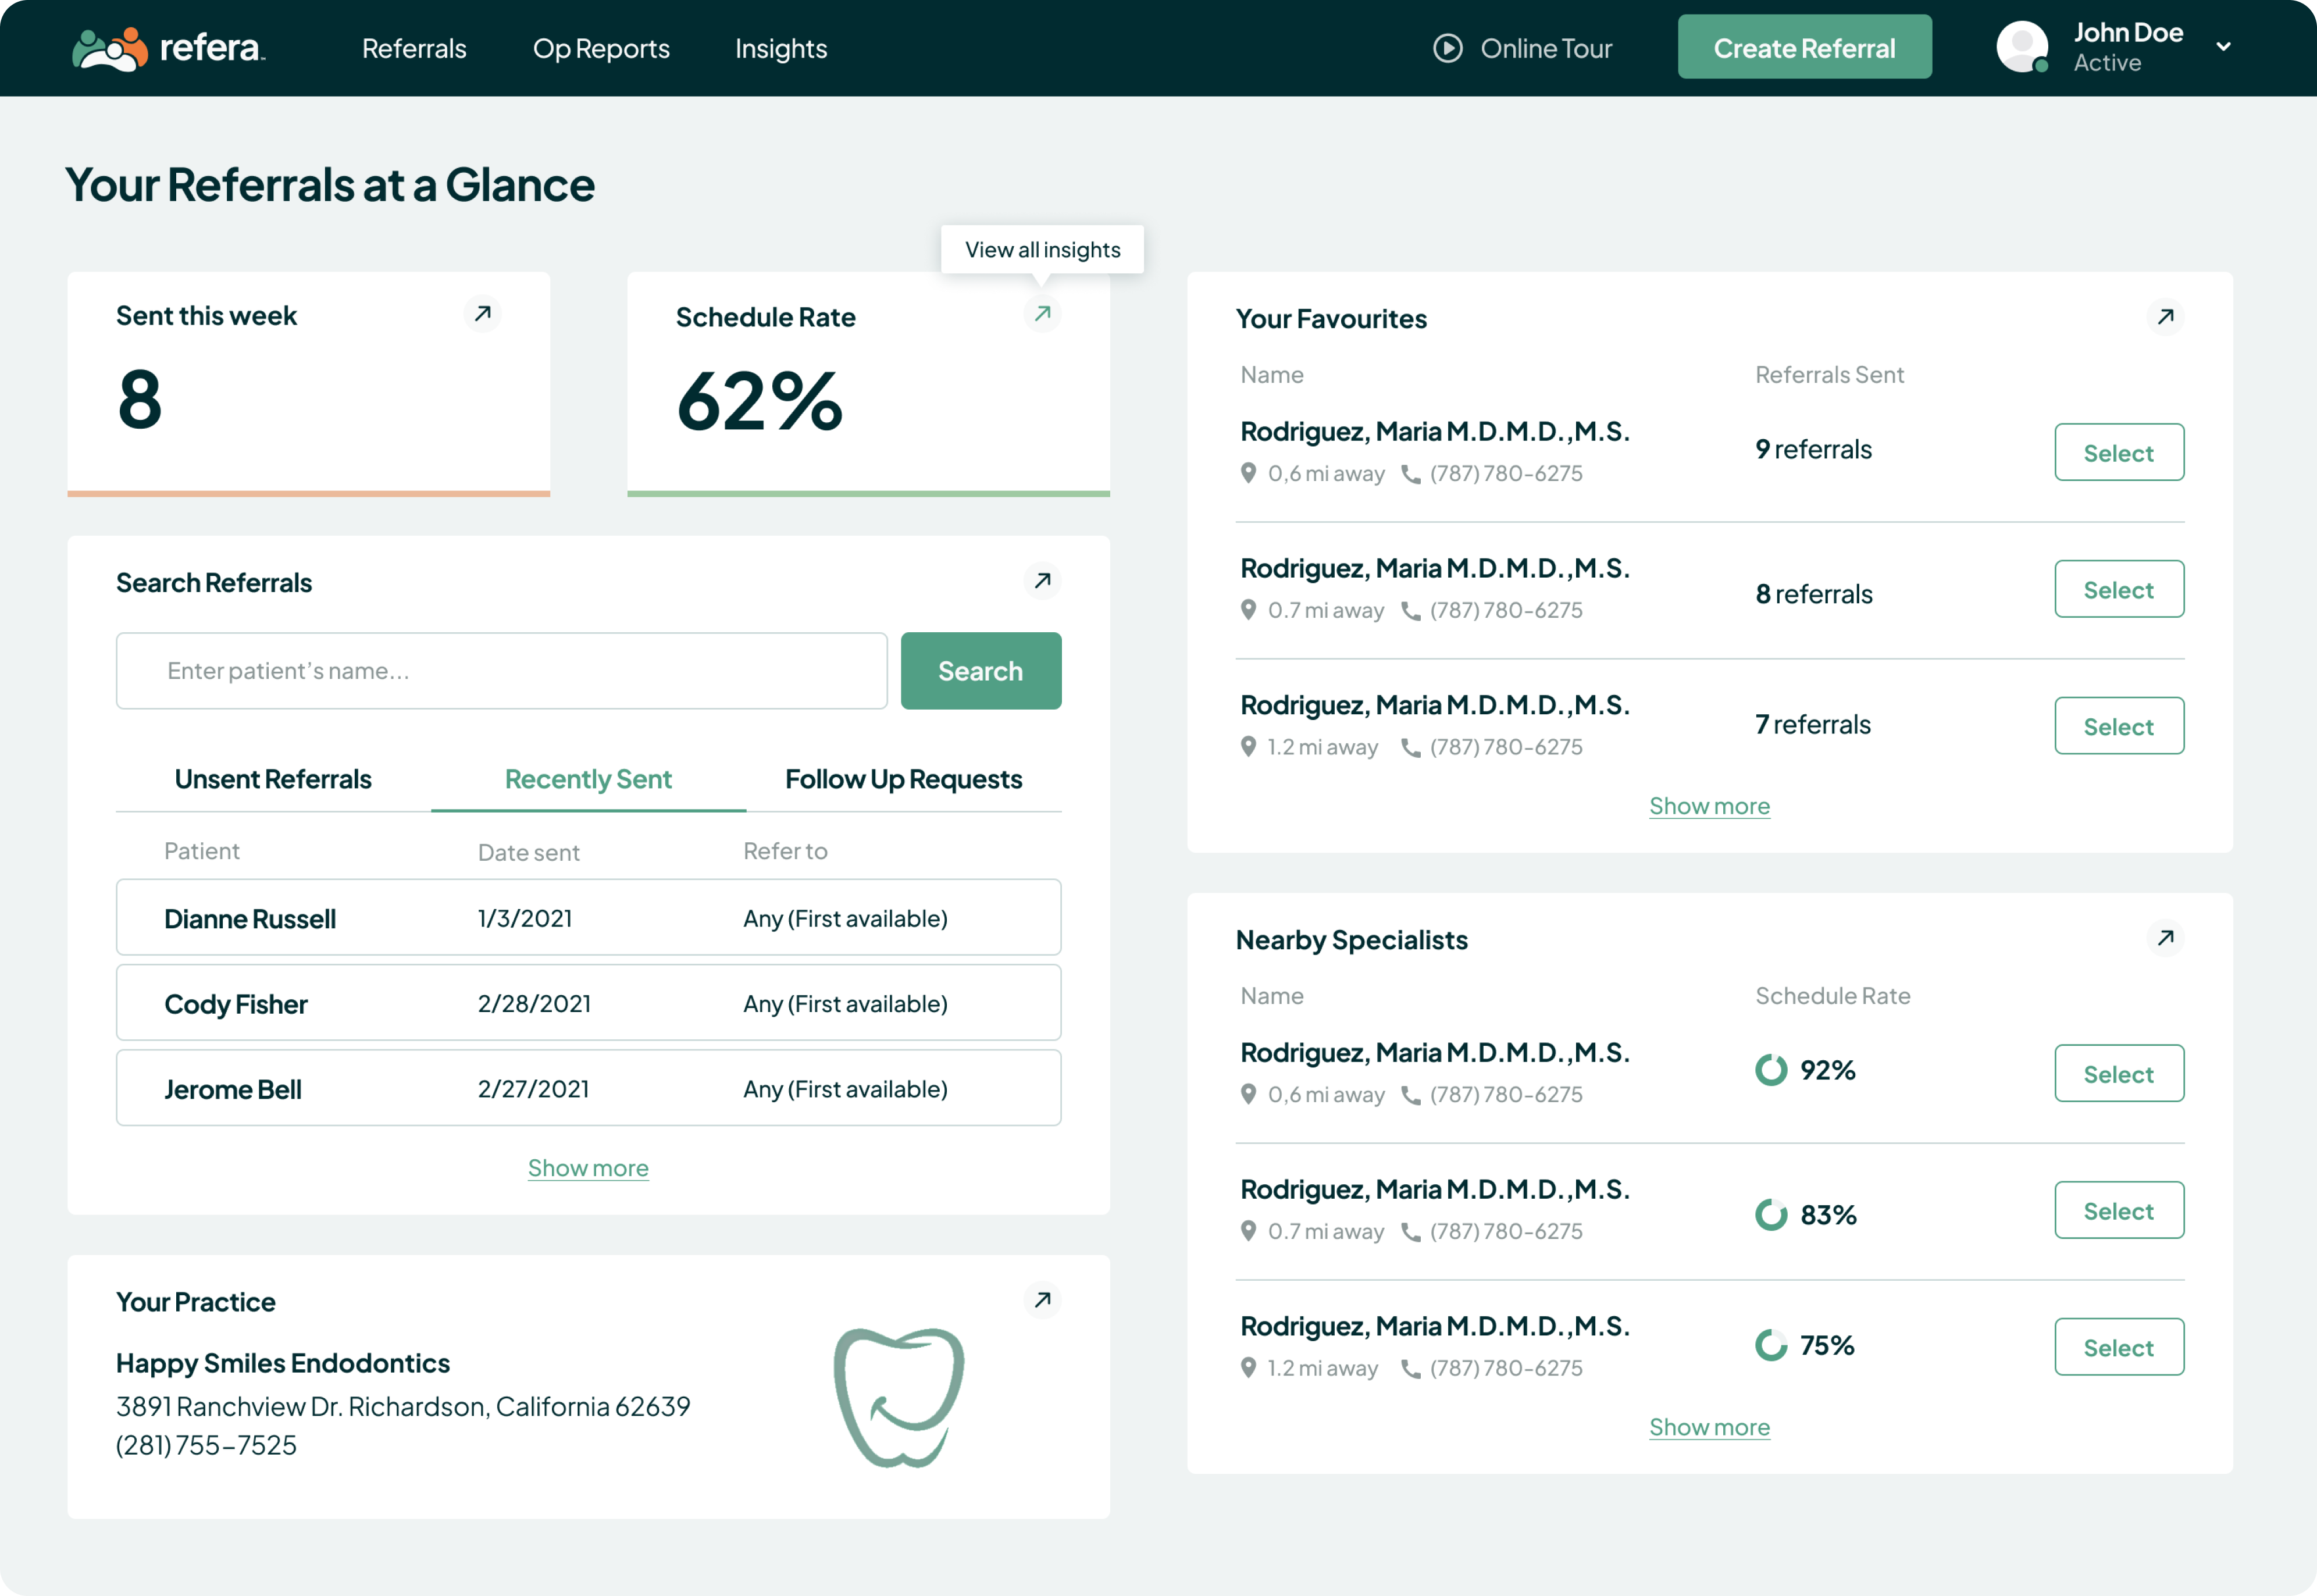Image resolution: width=2317 pixels, height=1596 pixels.
Task: Show more referrals in Recently Sent list
Action: tap(588, 1167)
